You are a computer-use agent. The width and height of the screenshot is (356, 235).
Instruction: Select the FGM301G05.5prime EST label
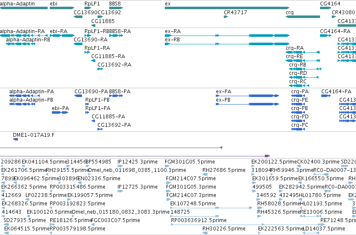click(x=190, y=162)
